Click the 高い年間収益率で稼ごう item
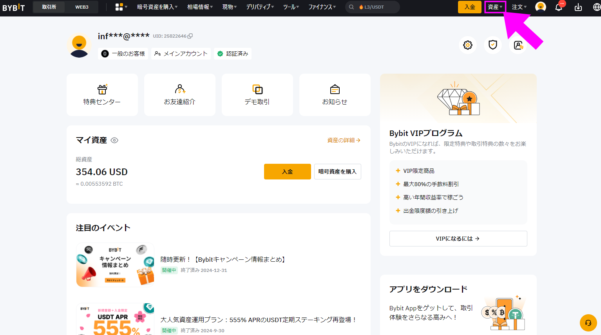 click(x=430, y=197)
